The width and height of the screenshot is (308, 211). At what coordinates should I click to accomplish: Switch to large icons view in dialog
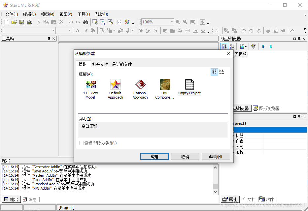(x=214, y=72)
